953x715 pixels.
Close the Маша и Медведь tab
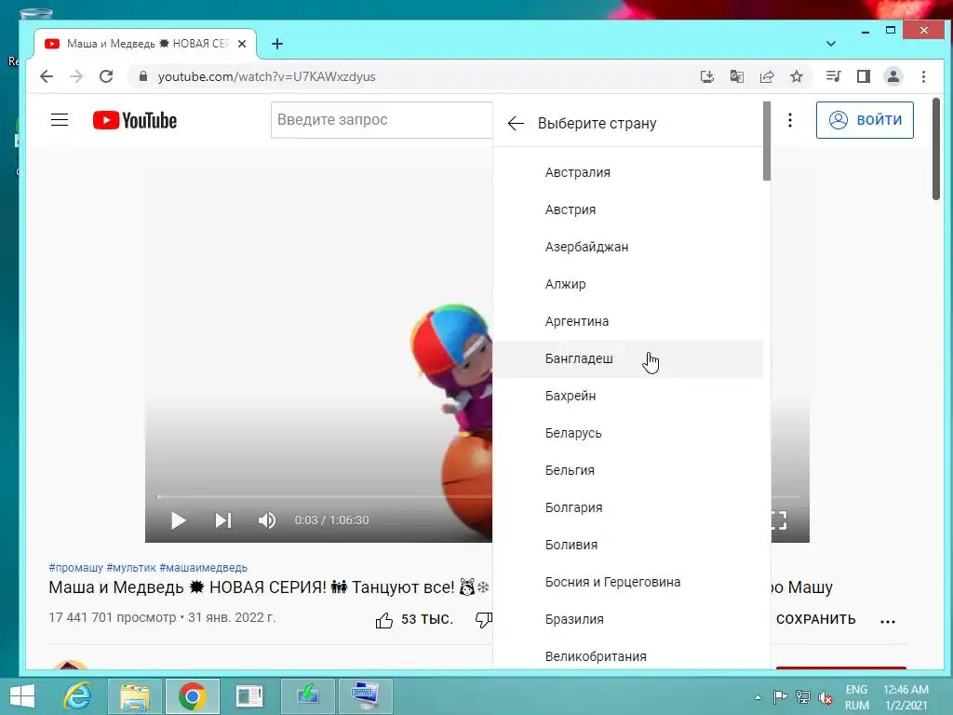242,44
